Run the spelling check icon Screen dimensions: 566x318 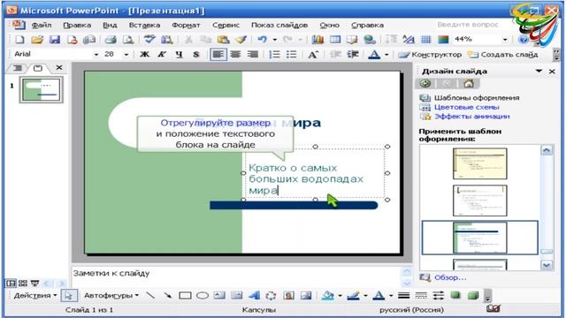149,39
